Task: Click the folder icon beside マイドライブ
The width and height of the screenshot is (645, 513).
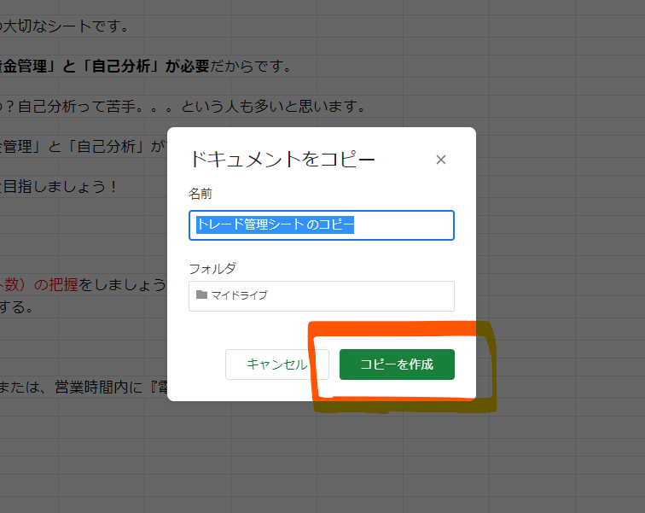Action: point(201,294)
